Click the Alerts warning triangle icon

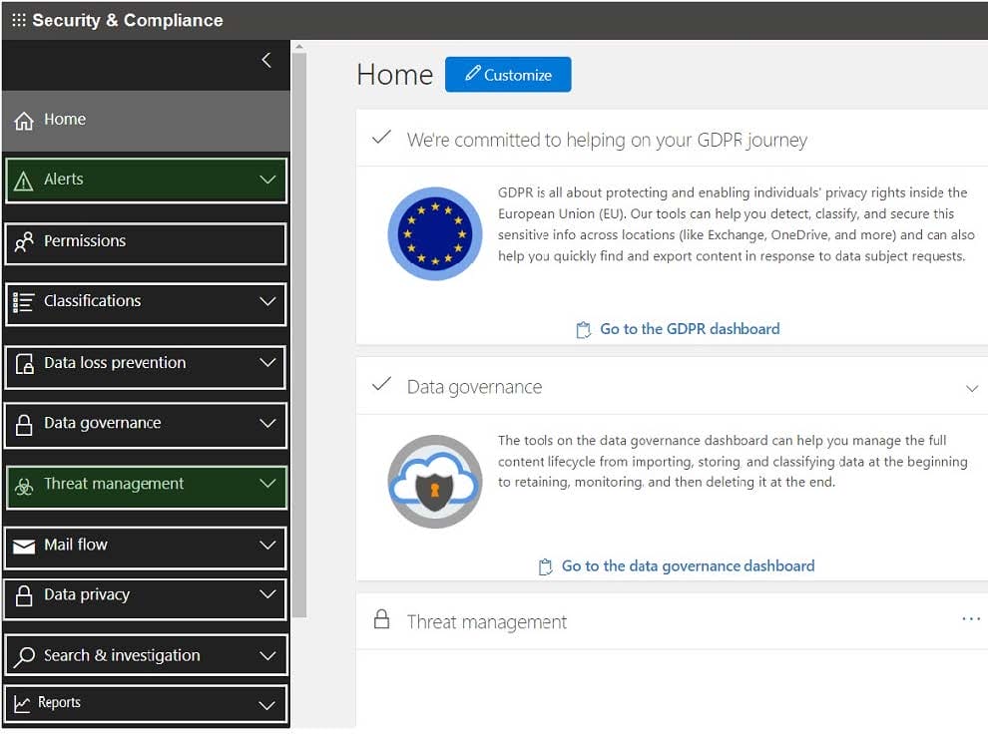click(x=24, y=181)
